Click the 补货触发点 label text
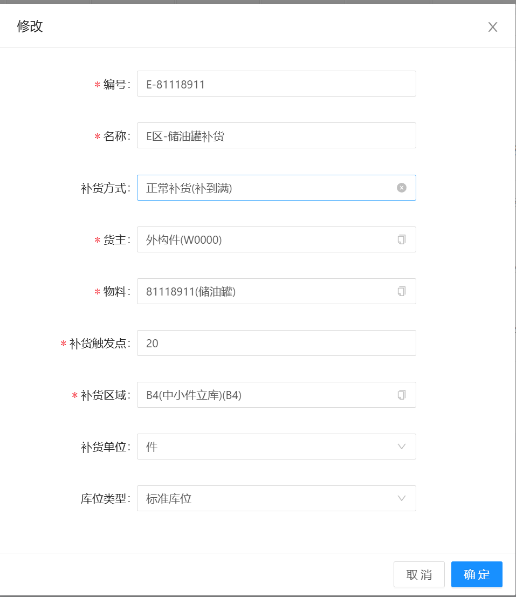Image resolution: width=516 pixels, height=597 pixels. pos(99,344)
